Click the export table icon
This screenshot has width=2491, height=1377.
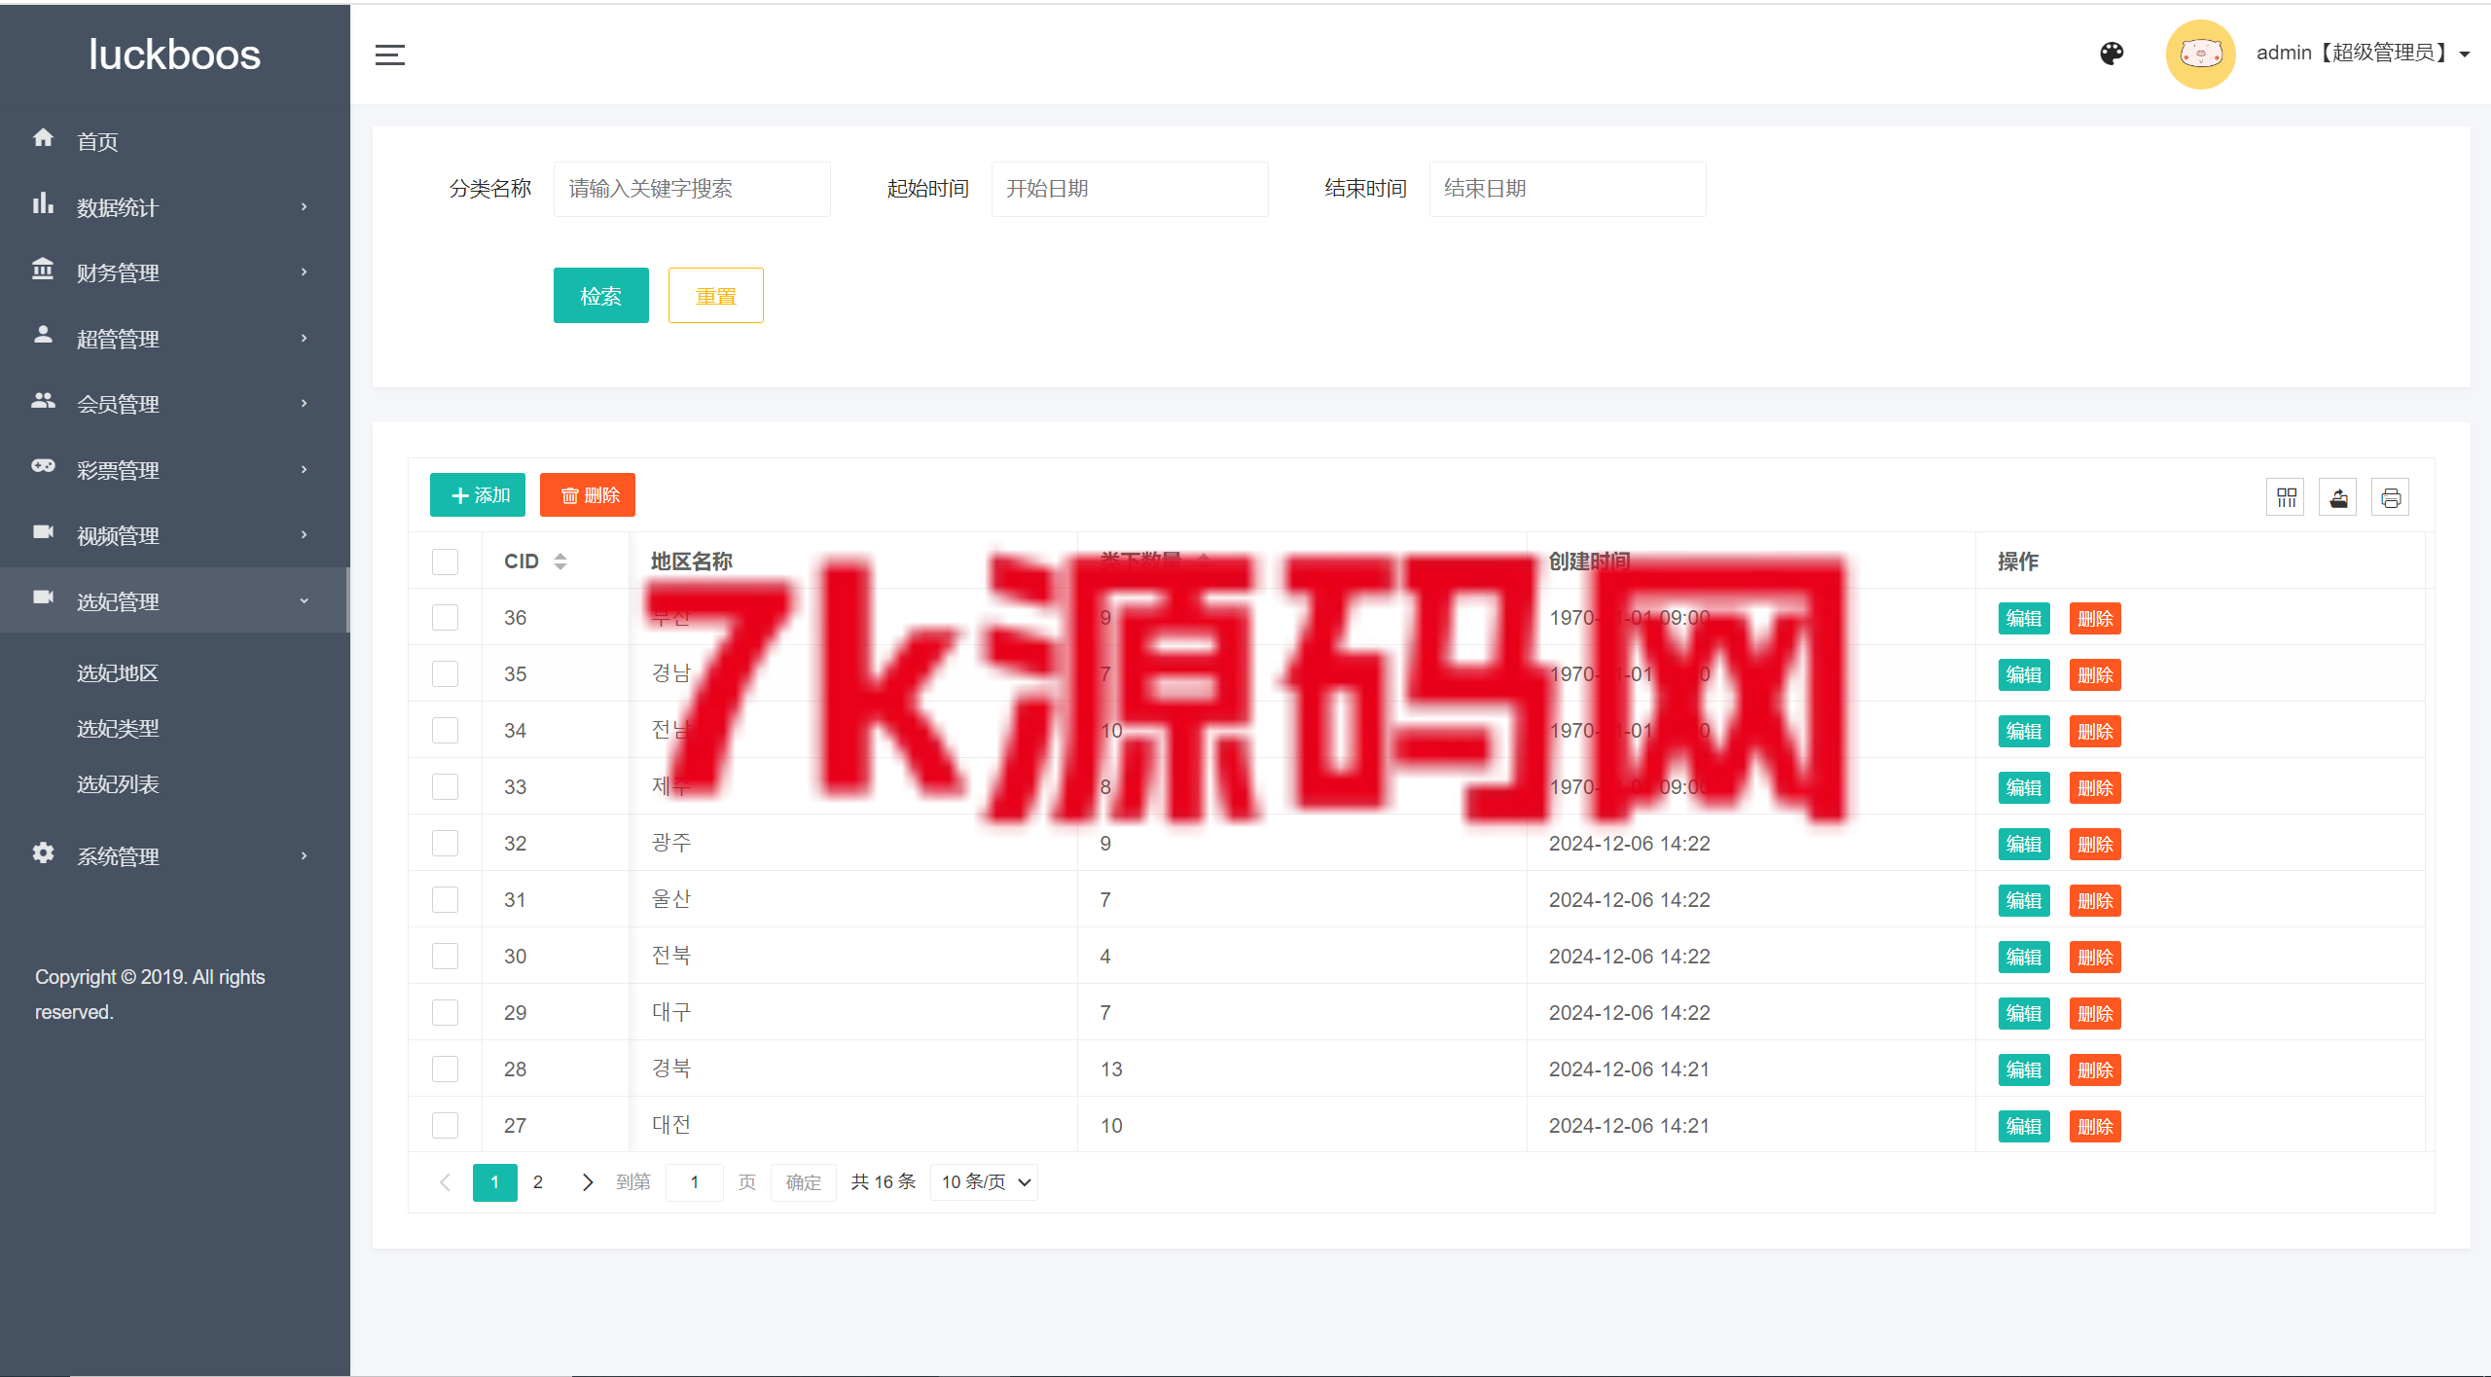click(x=2338, y=497)
